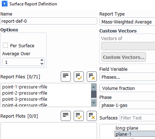
Task: Select the long-plane surface
Action: coord(127,128)
